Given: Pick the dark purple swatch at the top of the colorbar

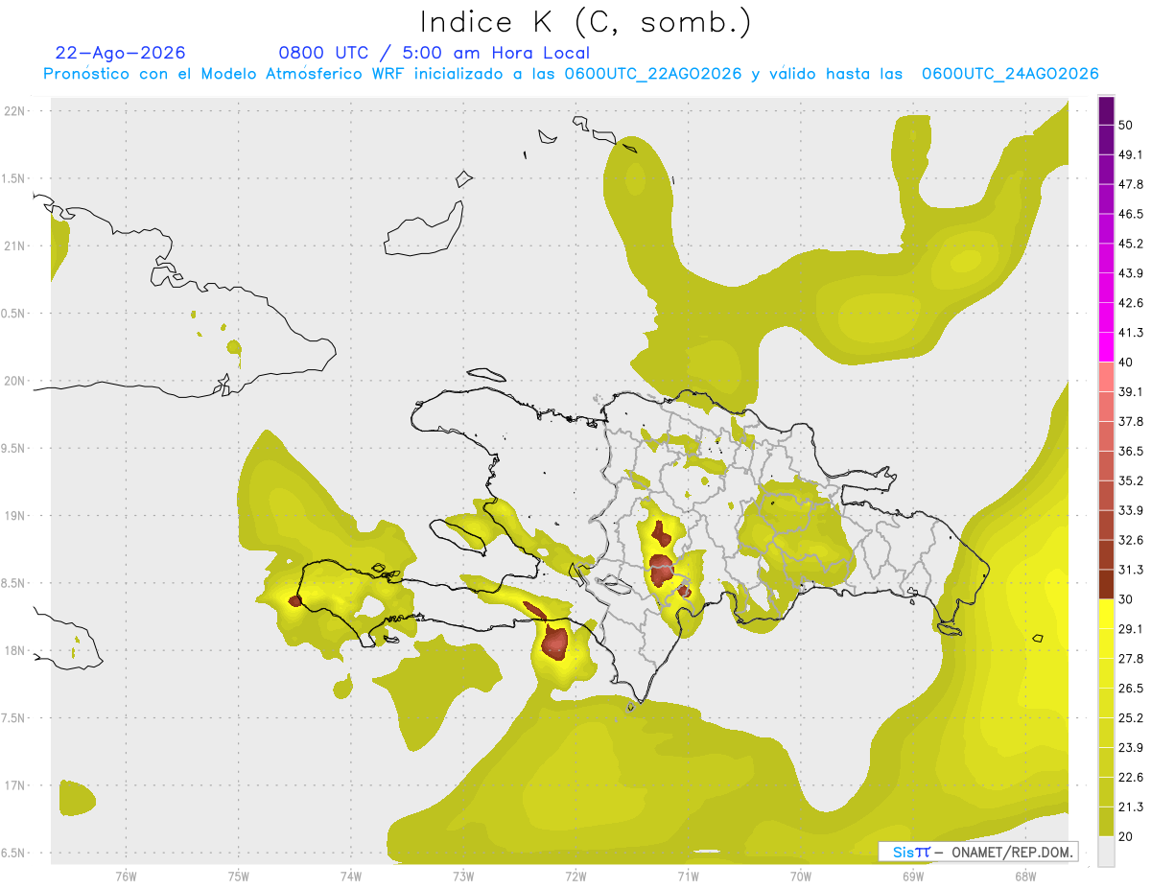Looking at the screenshot, I should [1106, 110].
